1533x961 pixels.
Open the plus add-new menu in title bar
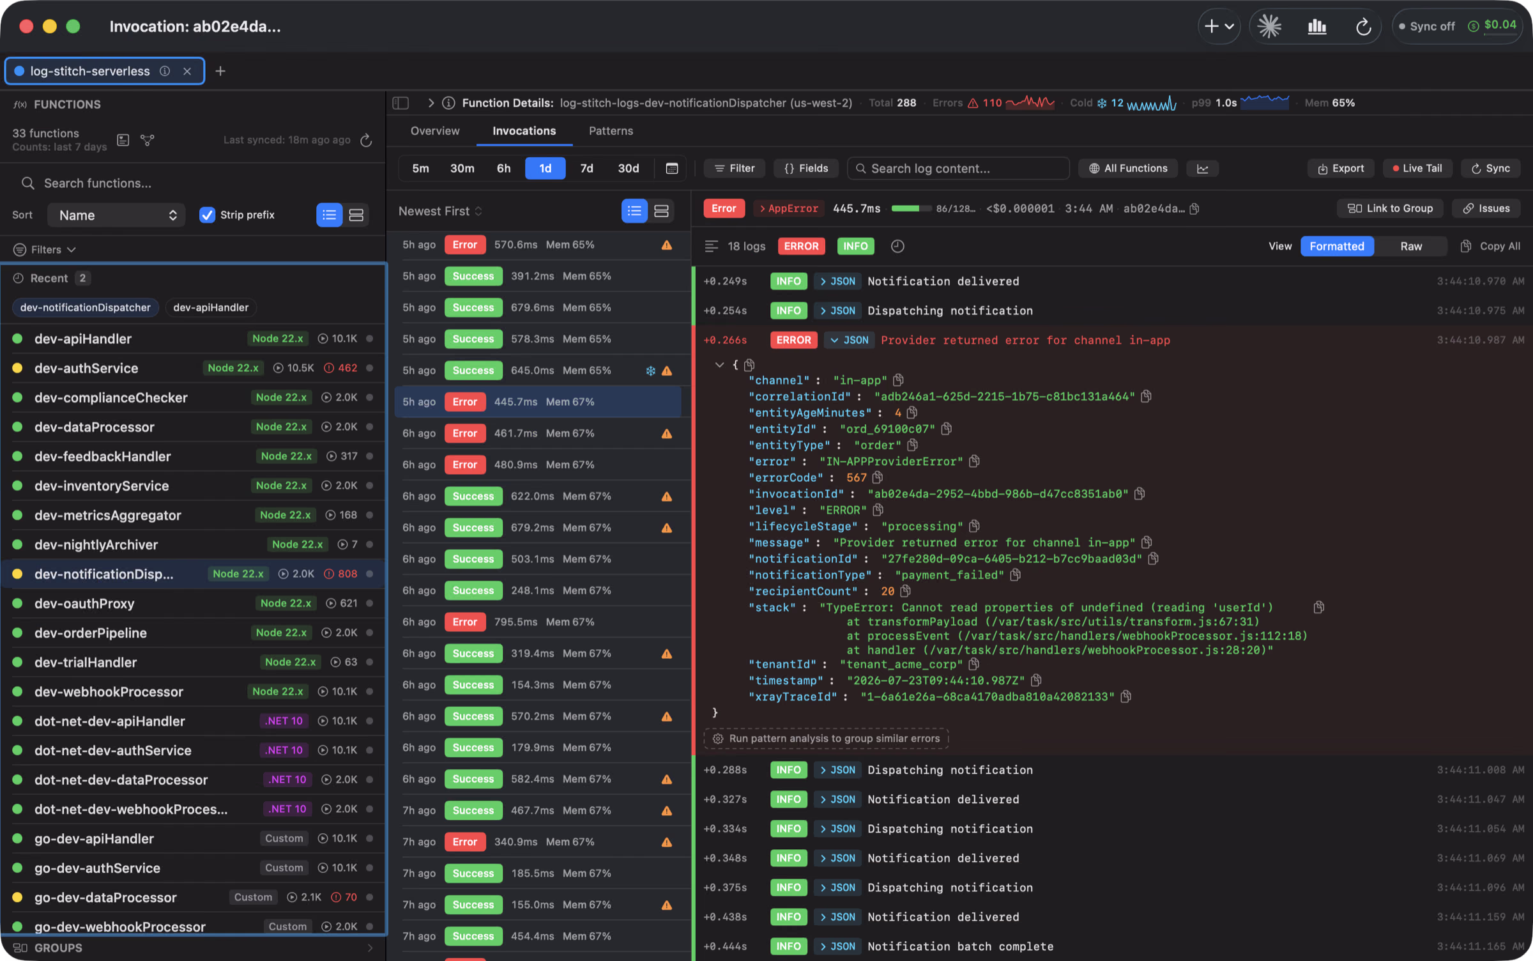pos(1219,26)
